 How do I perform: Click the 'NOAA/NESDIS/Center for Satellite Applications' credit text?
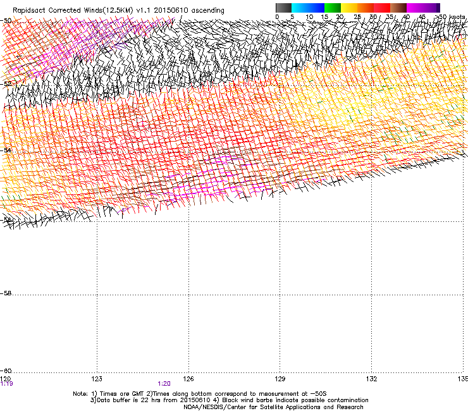click(x=273, y=407)
